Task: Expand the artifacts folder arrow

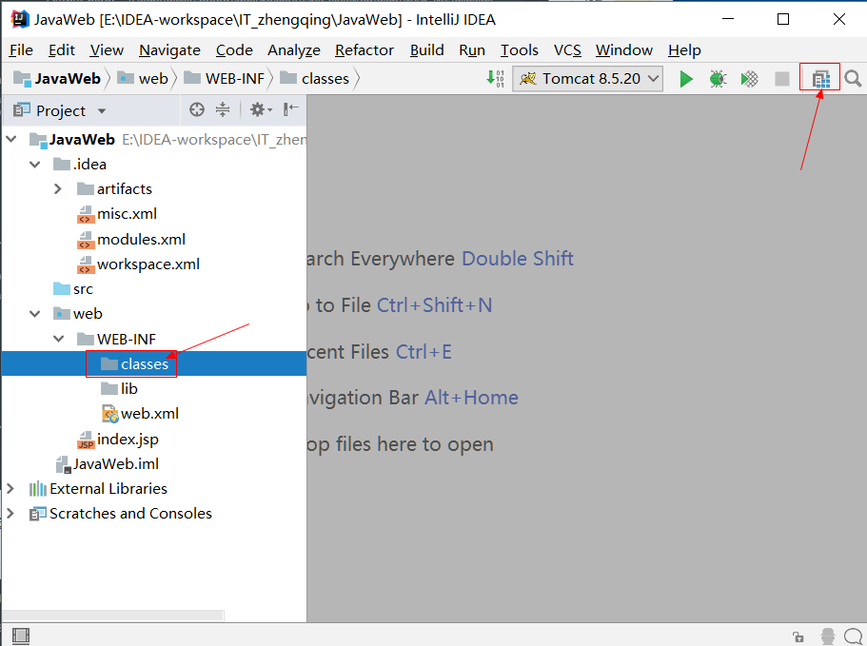Action: coord(58,189)
